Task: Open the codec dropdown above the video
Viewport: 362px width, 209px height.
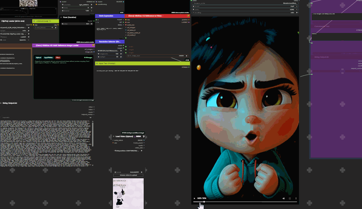Action: [245, 9]
